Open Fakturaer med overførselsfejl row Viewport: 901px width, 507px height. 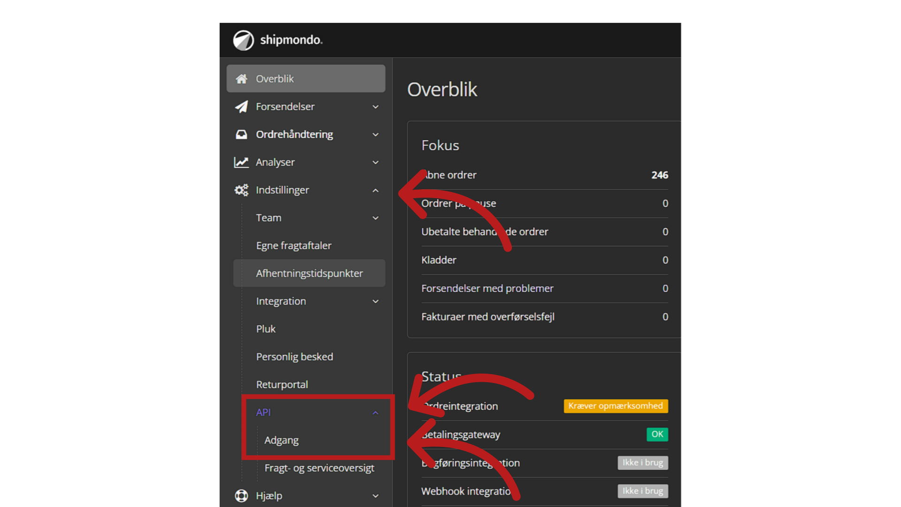544,317
